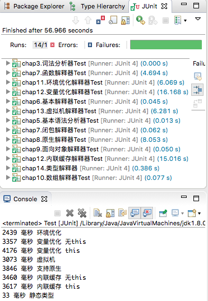Toggle Show Console on Standard Error
The width and height of the screenshot is (208, 301).
point(147,213)
